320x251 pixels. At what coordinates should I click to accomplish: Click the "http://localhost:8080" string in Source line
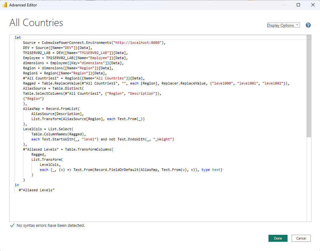click(137, 43)
